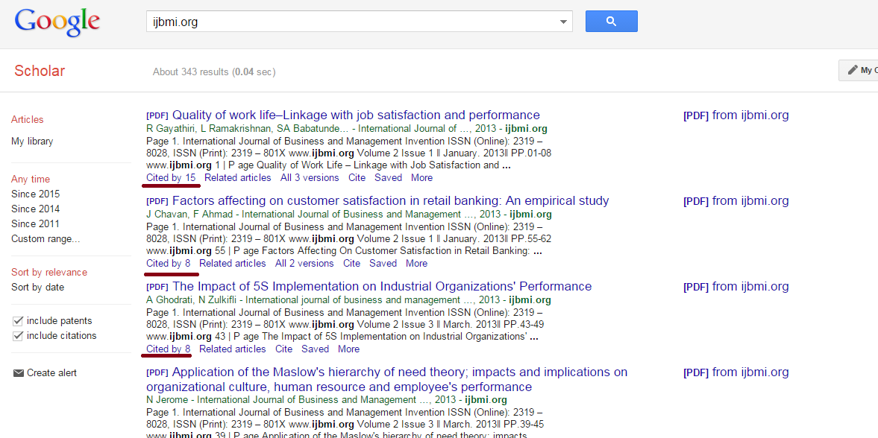Open Application of the Maslow's hierarchy article
The height and width of the screenshot is (438, 878).
point(387,380)
